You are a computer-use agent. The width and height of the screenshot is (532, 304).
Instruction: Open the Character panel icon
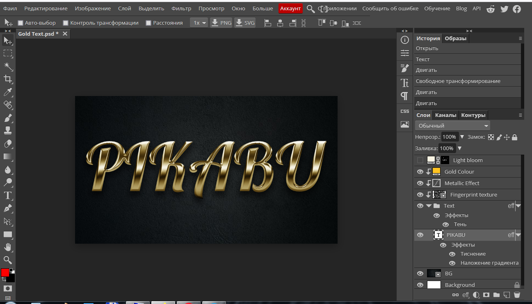[405, 83]
